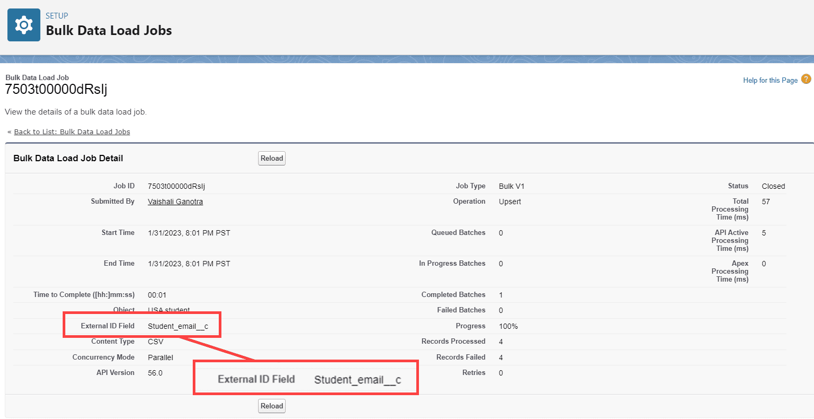Select the page header icon for Bulk Data Load Jobs

[23, 24]
